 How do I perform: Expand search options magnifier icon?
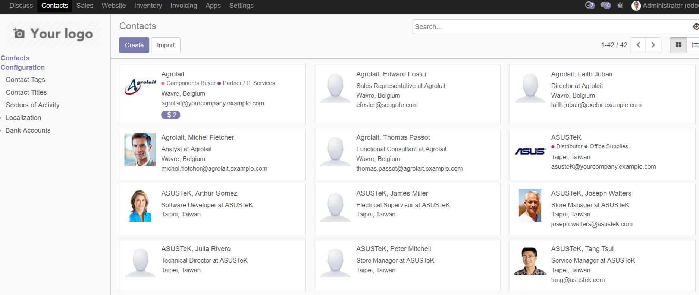point(696,27)
